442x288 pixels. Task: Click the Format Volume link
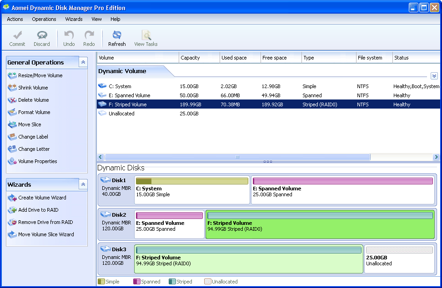click(34, 112)
